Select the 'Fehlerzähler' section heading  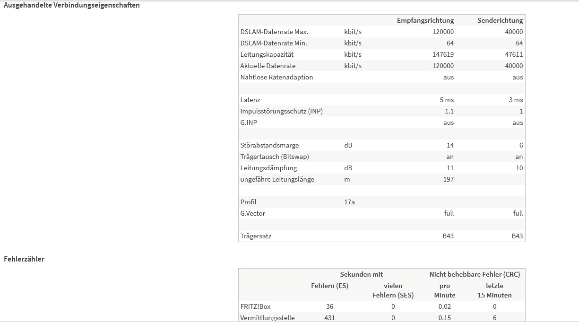coord(24,259)
